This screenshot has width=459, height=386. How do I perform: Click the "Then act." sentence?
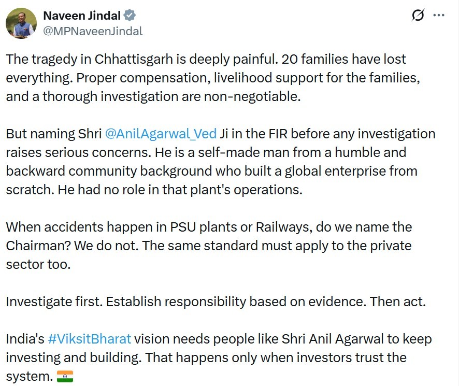pos(397,302)
